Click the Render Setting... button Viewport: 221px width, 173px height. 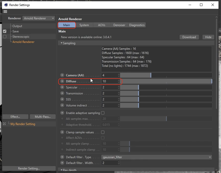click(29, 168)
